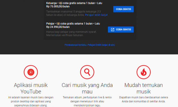Open 'Pelajari lebih lanjut' family link
The height and width of the screenshot is (107, 178).
[x=96, y=15]
